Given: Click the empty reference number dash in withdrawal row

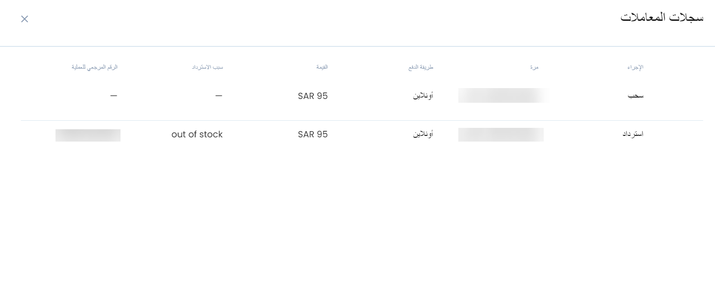Looking at the screenshot, I should (113, 96).
